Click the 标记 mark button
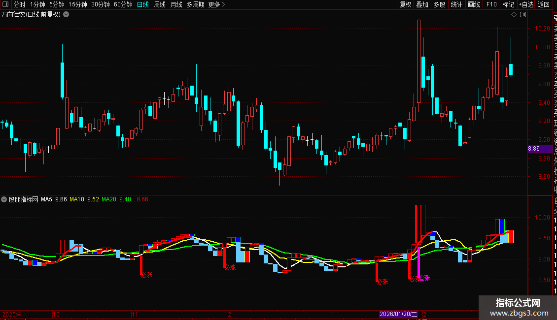This screenshot has width=557, height=320. 508,4
